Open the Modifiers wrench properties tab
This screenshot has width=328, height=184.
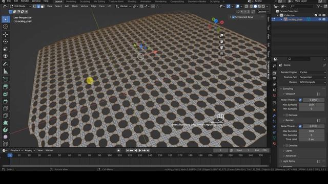point(274,116)
